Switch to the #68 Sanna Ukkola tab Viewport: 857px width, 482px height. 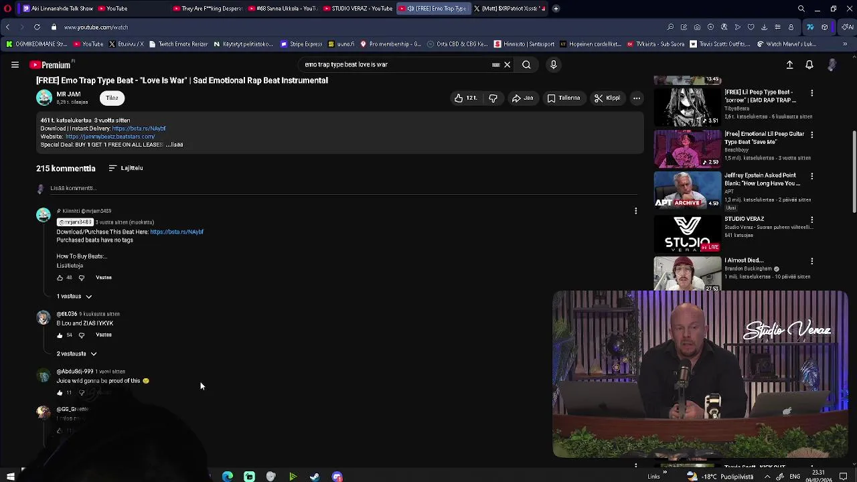[x=283, y=9]
